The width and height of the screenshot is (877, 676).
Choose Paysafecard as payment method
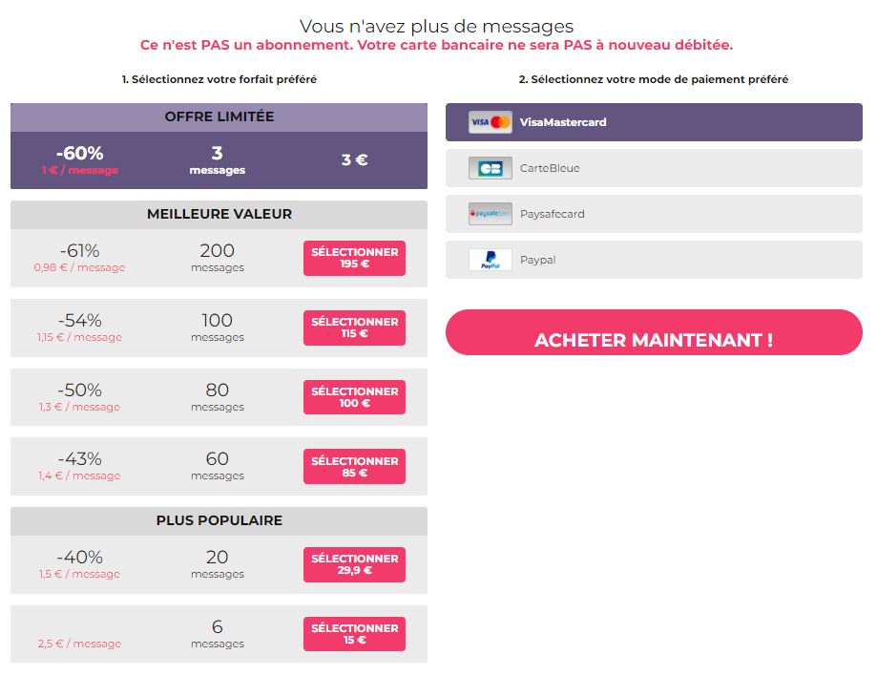tap(654, 214)
